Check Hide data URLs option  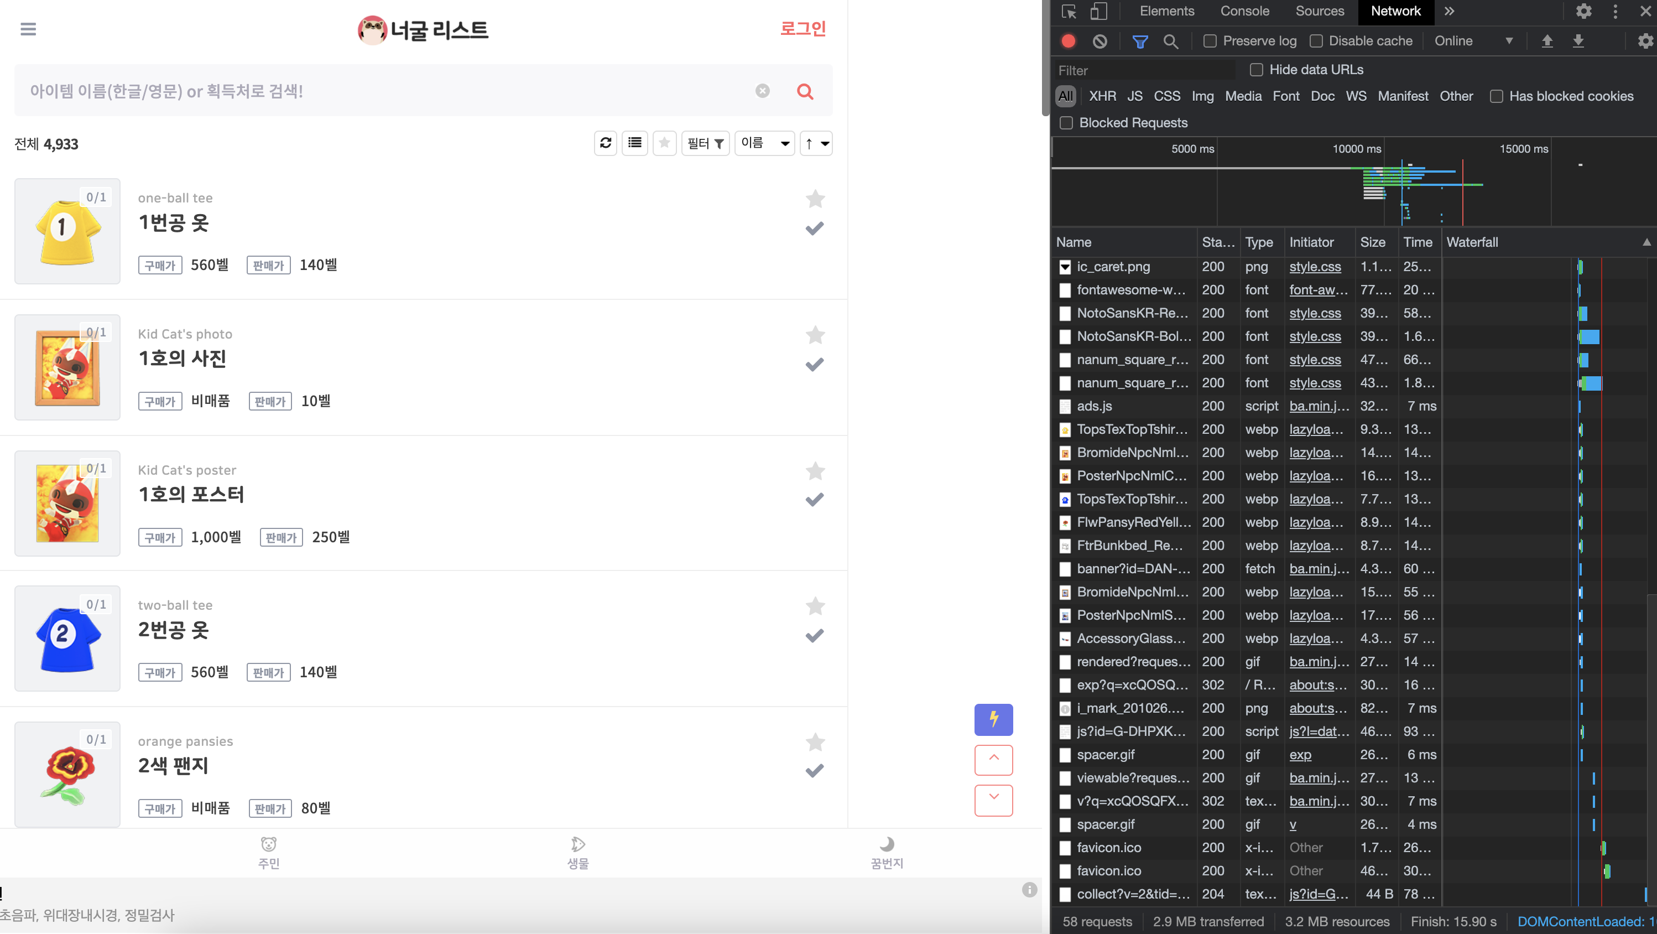(1256, 70)
